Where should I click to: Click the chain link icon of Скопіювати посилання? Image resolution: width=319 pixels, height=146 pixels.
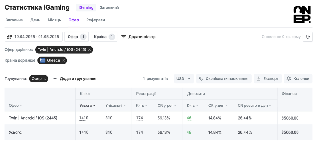tap(201, 79)
